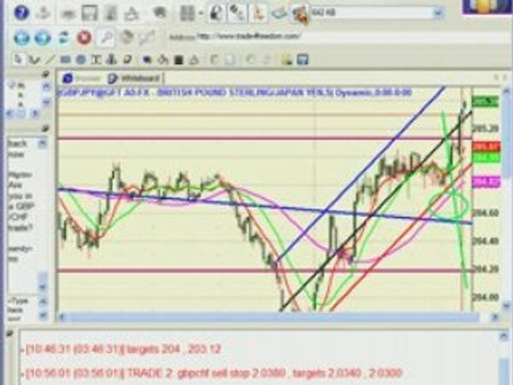Screen dimensions: 513x385
Task: Click the pin icon at bottom message panel corner
Action: point(10,334)
